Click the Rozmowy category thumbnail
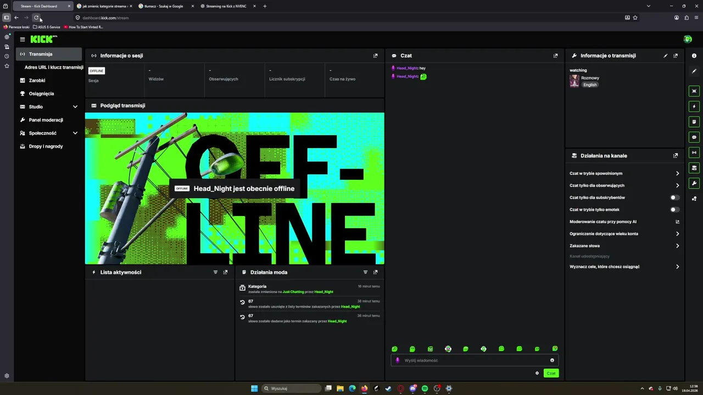The width and height of the screenshot is (703, 395). pos(574,81)
